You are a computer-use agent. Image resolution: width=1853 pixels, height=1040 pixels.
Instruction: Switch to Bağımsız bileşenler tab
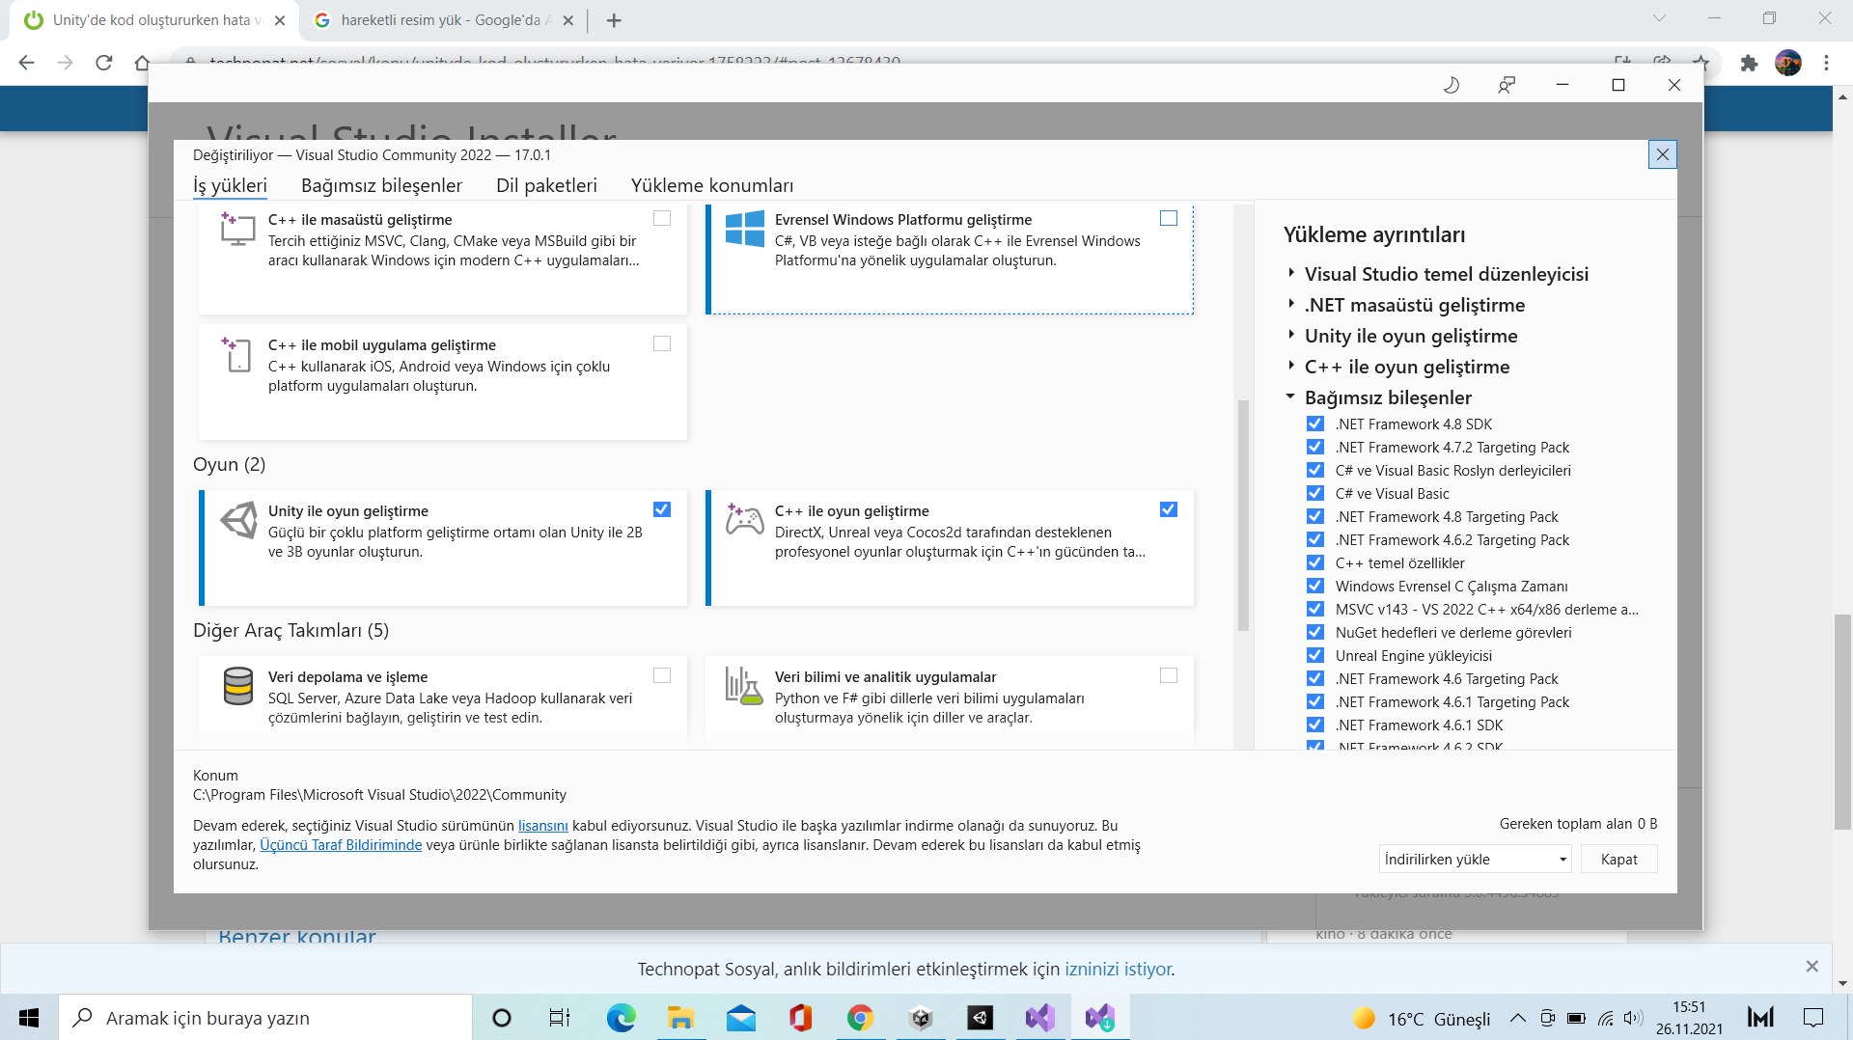(x=381, y=185)
